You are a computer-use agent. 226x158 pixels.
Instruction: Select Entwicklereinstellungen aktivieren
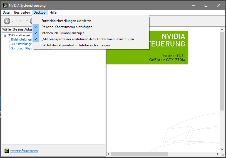point(91,21)
